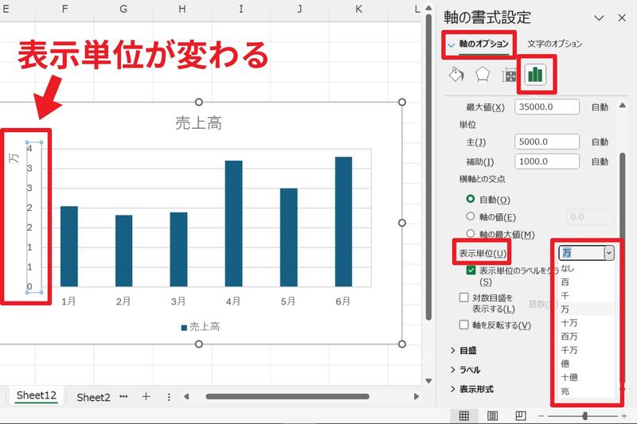The image size is (637, 424).
Task: Switch to 文字のオプション tab
Action: 554,44
